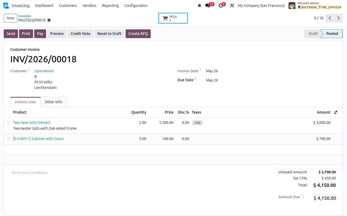Viewport: 347px width, 216px height.
Task: Select the Invoice Lines tab
Action: 25,102
